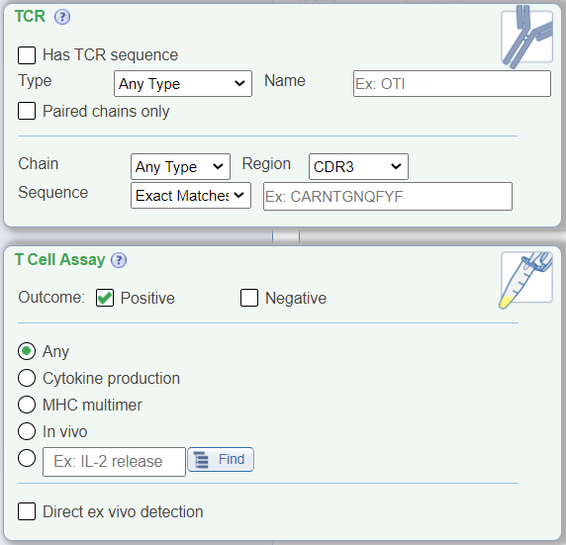Click the T Cell Assay help icon
566x545 pixels.
(119, 260)
